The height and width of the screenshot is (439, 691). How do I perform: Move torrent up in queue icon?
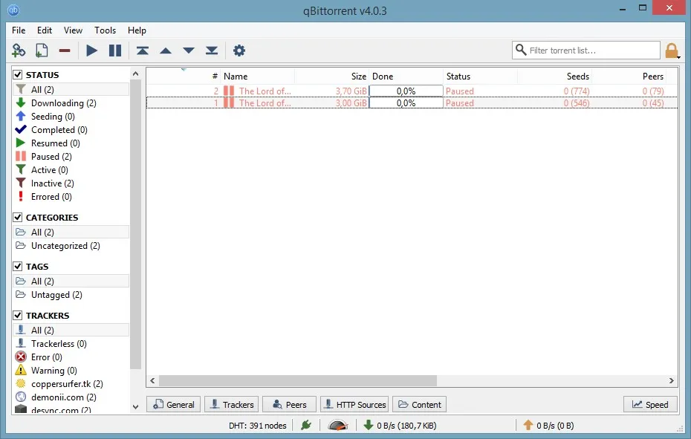click(166, 51)
